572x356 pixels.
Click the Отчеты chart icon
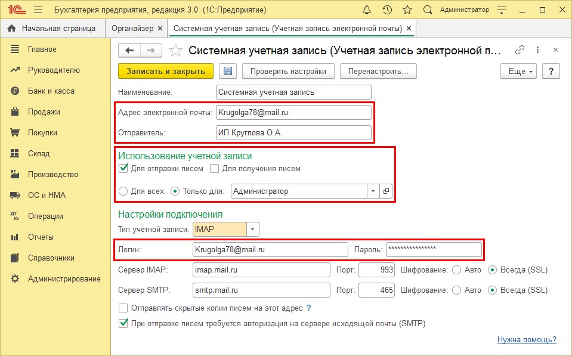pos(15,237)
